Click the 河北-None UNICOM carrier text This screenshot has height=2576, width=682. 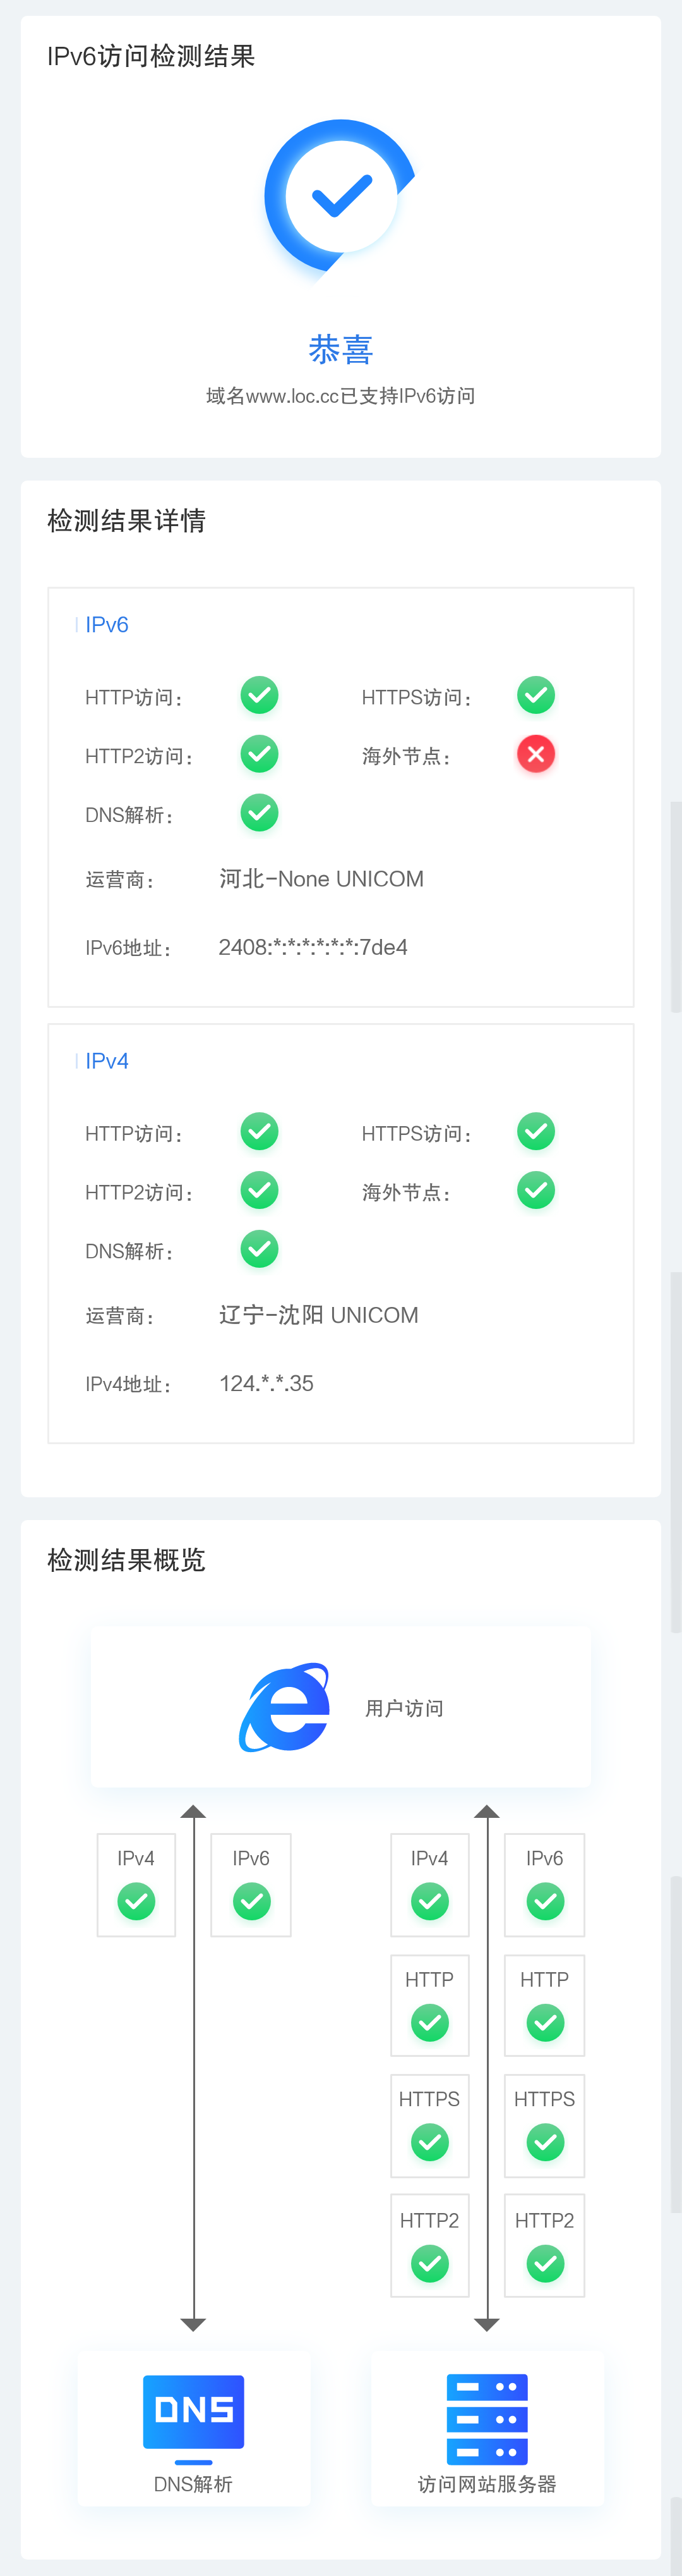321,879
